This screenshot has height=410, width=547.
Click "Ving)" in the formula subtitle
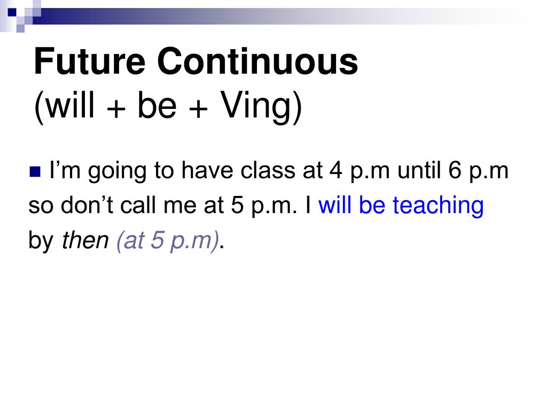click(261, 106)
